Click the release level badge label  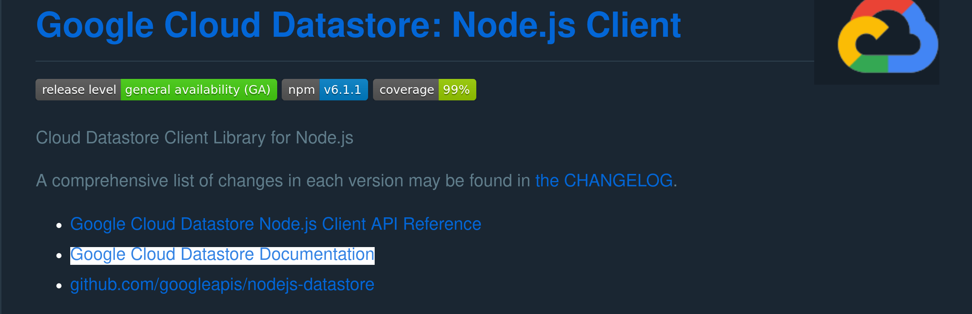(x=78, y=90)
